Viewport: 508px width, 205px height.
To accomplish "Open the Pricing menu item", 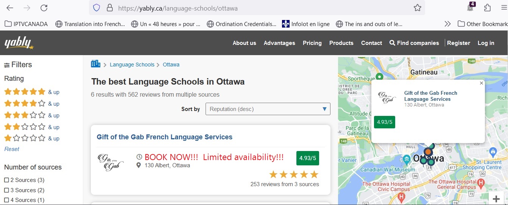I will coord(312,43).
